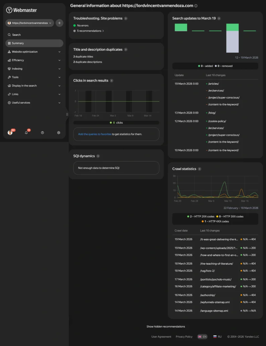Image resolution: width=266 pixels, height=346 pixels.
Task: Open /wpfunnels-sitemap.xml crawl entry
Action: tap(215, 302)
